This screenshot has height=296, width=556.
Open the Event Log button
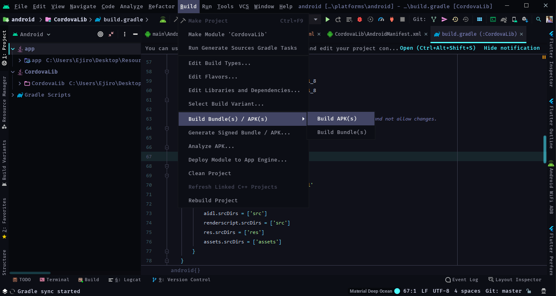[x=462, y=280]
